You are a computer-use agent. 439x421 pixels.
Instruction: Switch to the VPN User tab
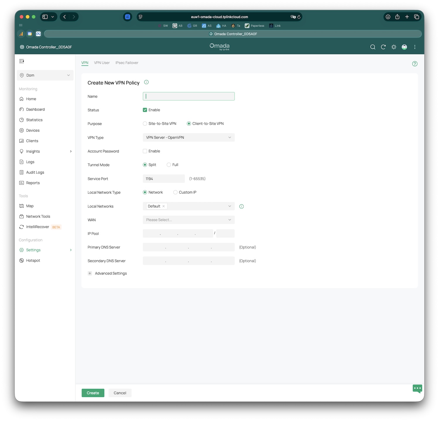coord(102,63)
